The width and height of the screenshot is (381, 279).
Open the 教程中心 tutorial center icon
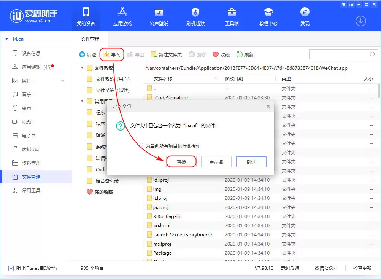[268, 12]
